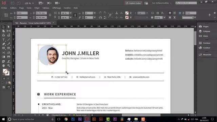Image resolution: width=217 pixels, height=122 pixels.
Task: Open vertical scale percentage dropdown
Action: click(x=71, y=17)
